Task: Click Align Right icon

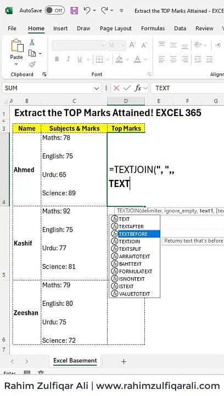Action: 184,59
